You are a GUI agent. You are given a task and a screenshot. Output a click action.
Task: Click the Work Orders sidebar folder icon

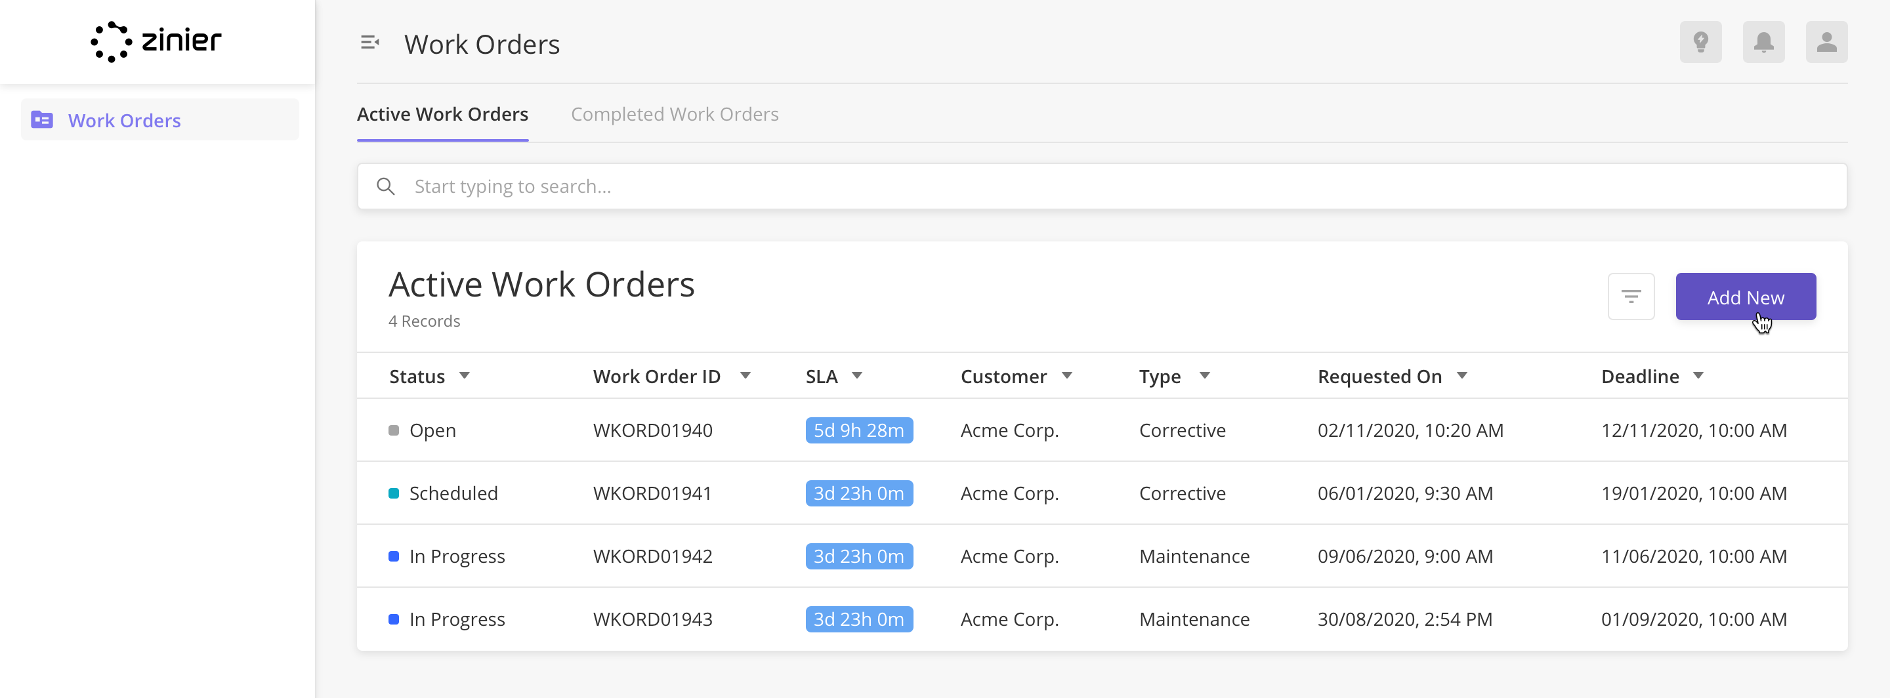coord(42,119)
